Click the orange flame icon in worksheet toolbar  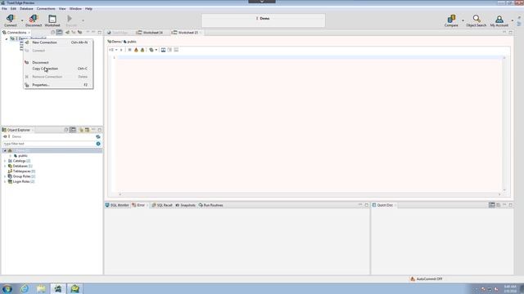click(x=136, y=50)
